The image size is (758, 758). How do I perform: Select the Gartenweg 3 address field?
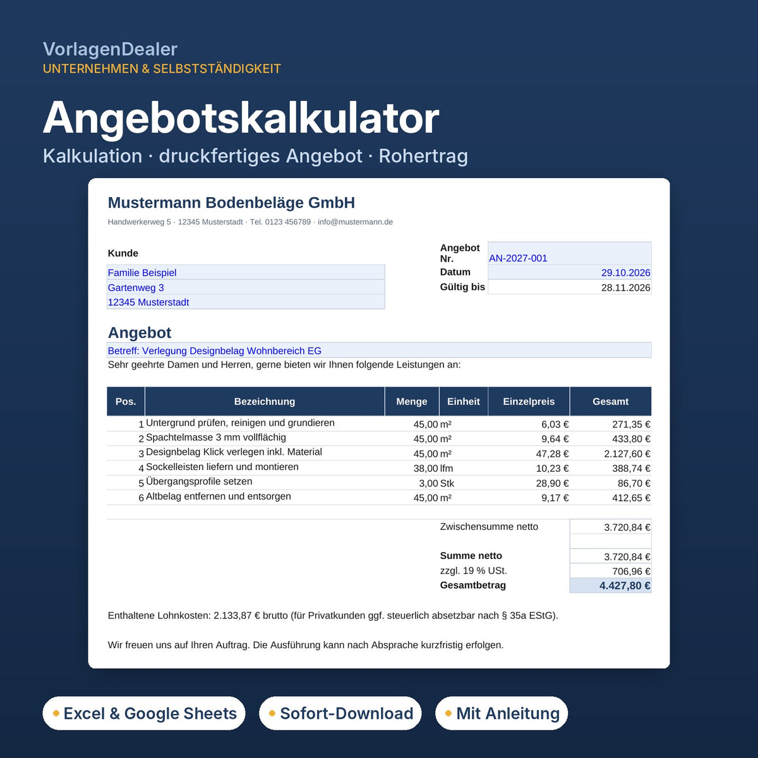click(246, 287)
